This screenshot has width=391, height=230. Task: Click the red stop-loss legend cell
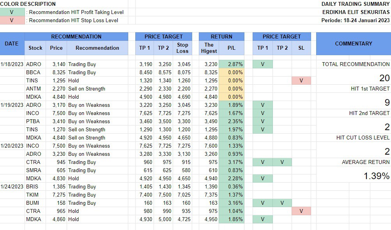pos(12,20)
